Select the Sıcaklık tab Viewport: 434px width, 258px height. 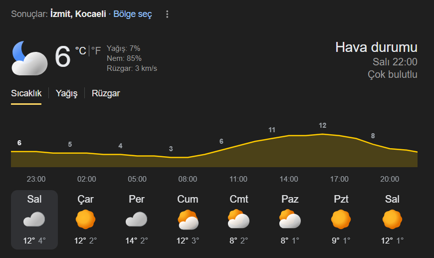click(26, 93)
